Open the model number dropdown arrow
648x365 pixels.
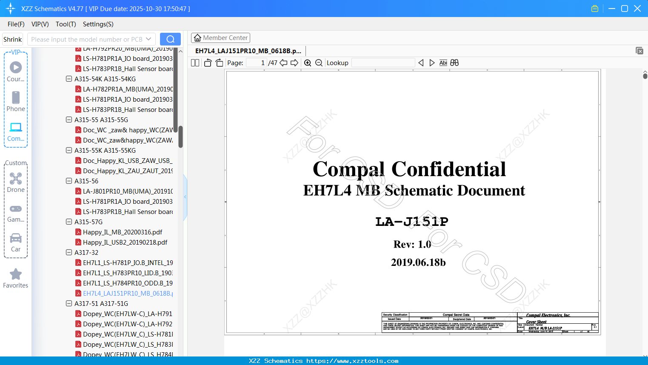[148, 39]
